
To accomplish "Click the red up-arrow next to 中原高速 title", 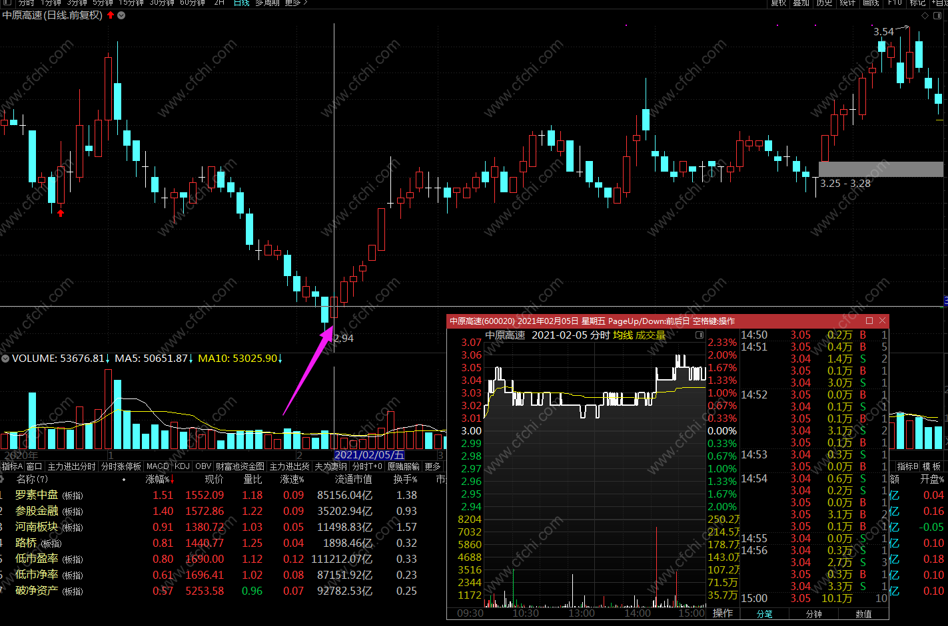I will pyautogui.click(x=111, y=15).
